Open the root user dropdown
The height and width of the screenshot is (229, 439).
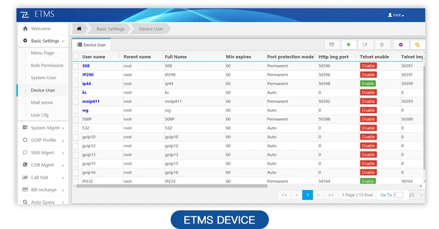tap(396, 15)
